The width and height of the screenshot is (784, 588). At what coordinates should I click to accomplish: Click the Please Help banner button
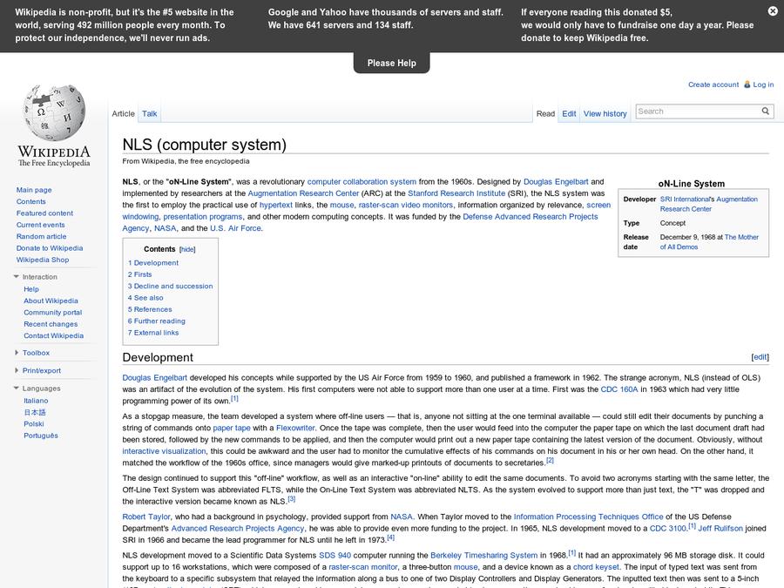[x=391, y=63]
